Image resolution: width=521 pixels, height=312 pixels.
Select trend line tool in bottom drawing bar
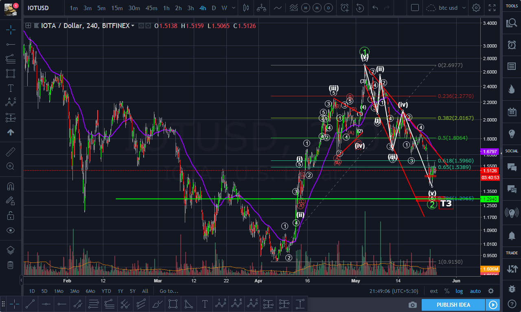(30, 304)
